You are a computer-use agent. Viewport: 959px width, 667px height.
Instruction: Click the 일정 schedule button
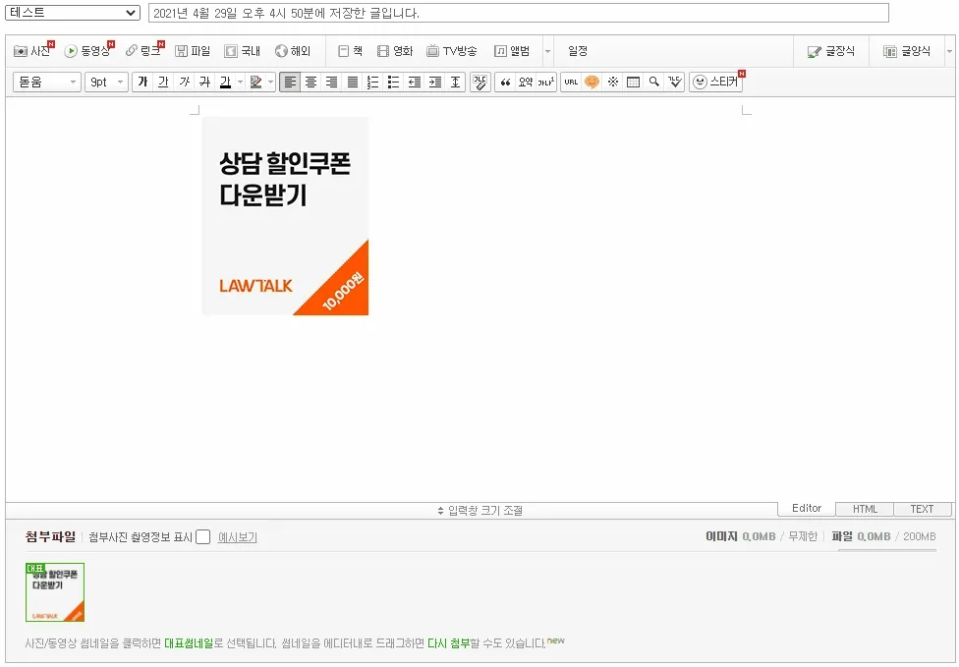coord(578,51)
